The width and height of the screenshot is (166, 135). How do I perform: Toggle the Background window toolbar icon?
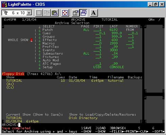pos(83,13)
